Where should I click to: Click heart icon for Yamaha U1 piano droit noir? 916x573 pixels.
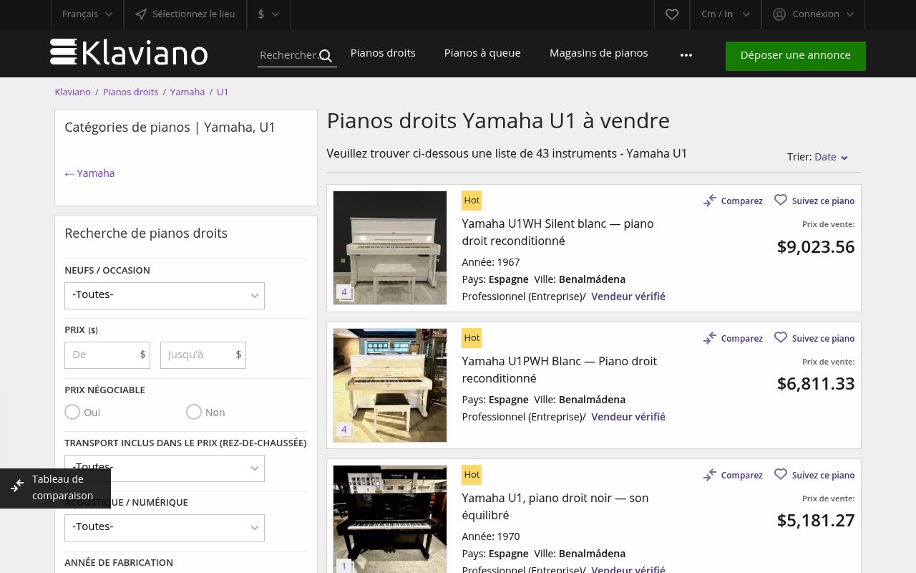(781, 474)
